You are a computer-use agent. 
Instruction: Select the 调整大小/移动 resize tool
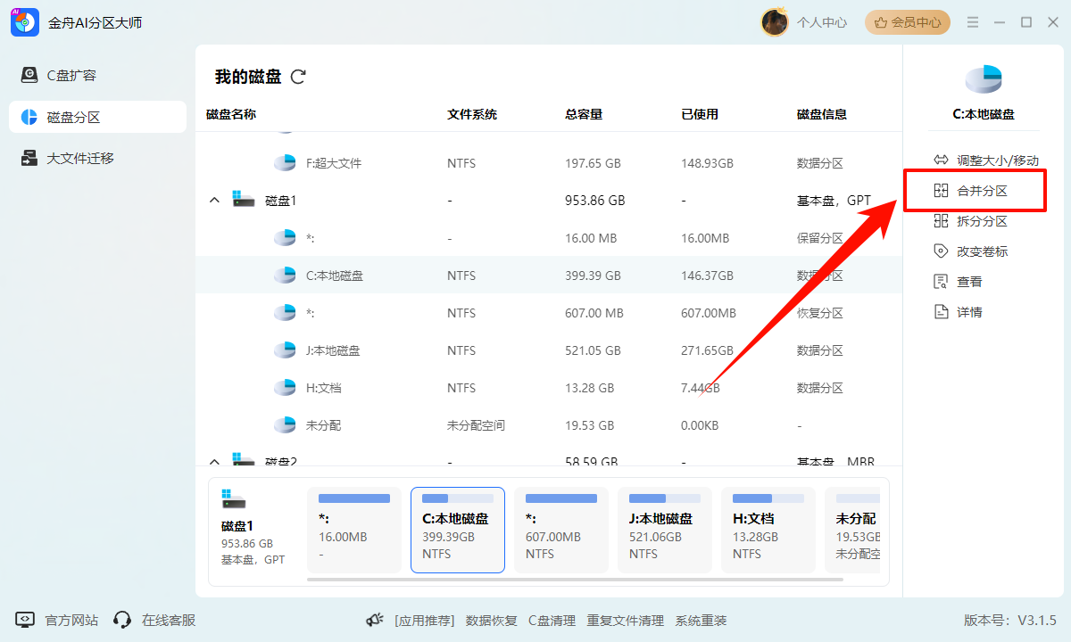point(975,160)
